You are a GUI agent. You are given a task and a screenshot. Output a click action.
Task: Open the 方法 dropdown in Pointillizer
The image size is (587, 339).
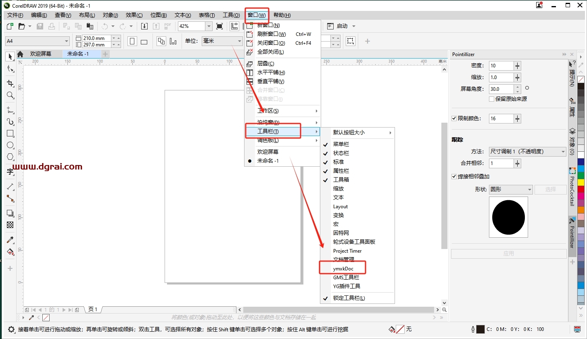[x=527, y=152]
